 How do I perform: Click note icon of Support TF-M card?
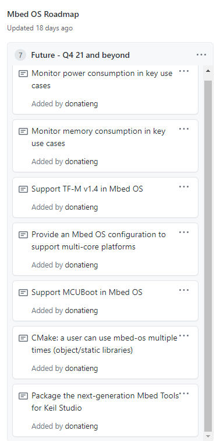(x=23, y=189)
